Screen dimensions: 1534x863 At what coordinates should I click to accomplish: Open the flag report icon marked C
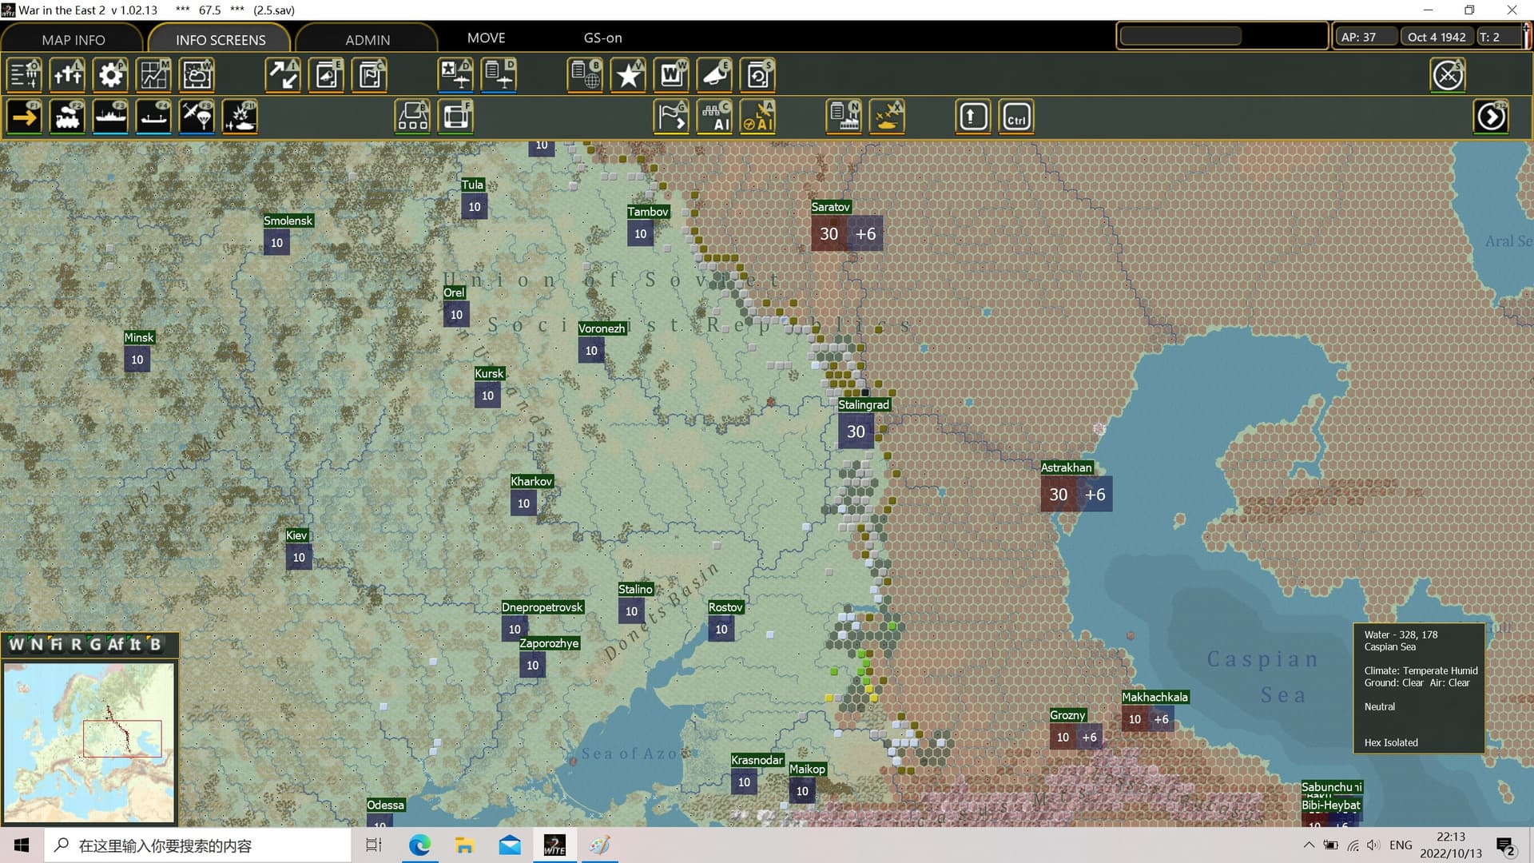[x=370, y=75]
